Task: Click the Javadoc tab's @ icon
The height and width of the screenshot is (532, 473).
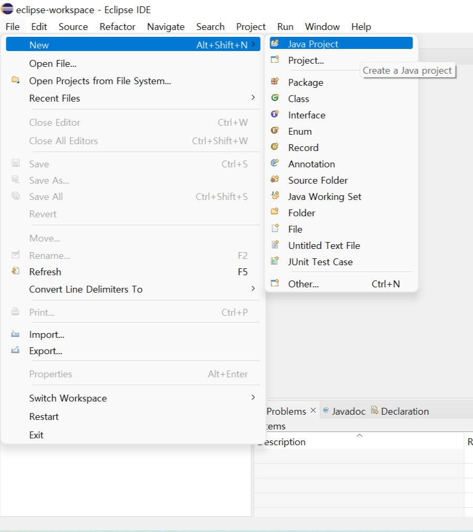Action: coord(326,410)
